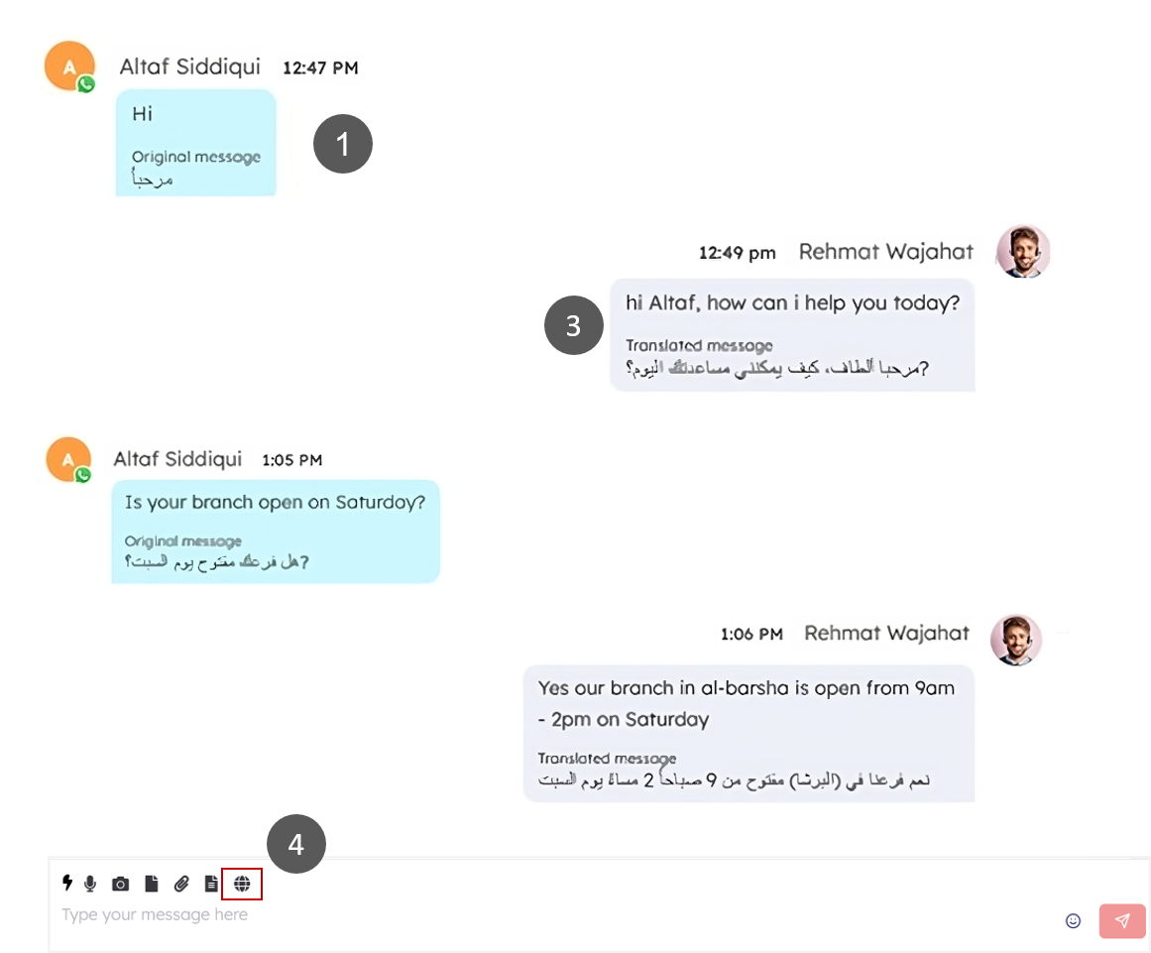This screenshot has width=1151, height=953.
Task: Attach a file using the paperclip icon
Action: pyautogui.click(x=181, y=883)
